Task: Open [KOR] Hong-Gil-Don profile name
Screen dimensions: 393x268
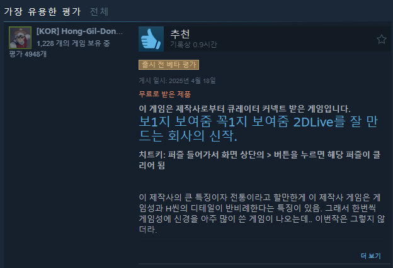Action: (x=79, y=31)
